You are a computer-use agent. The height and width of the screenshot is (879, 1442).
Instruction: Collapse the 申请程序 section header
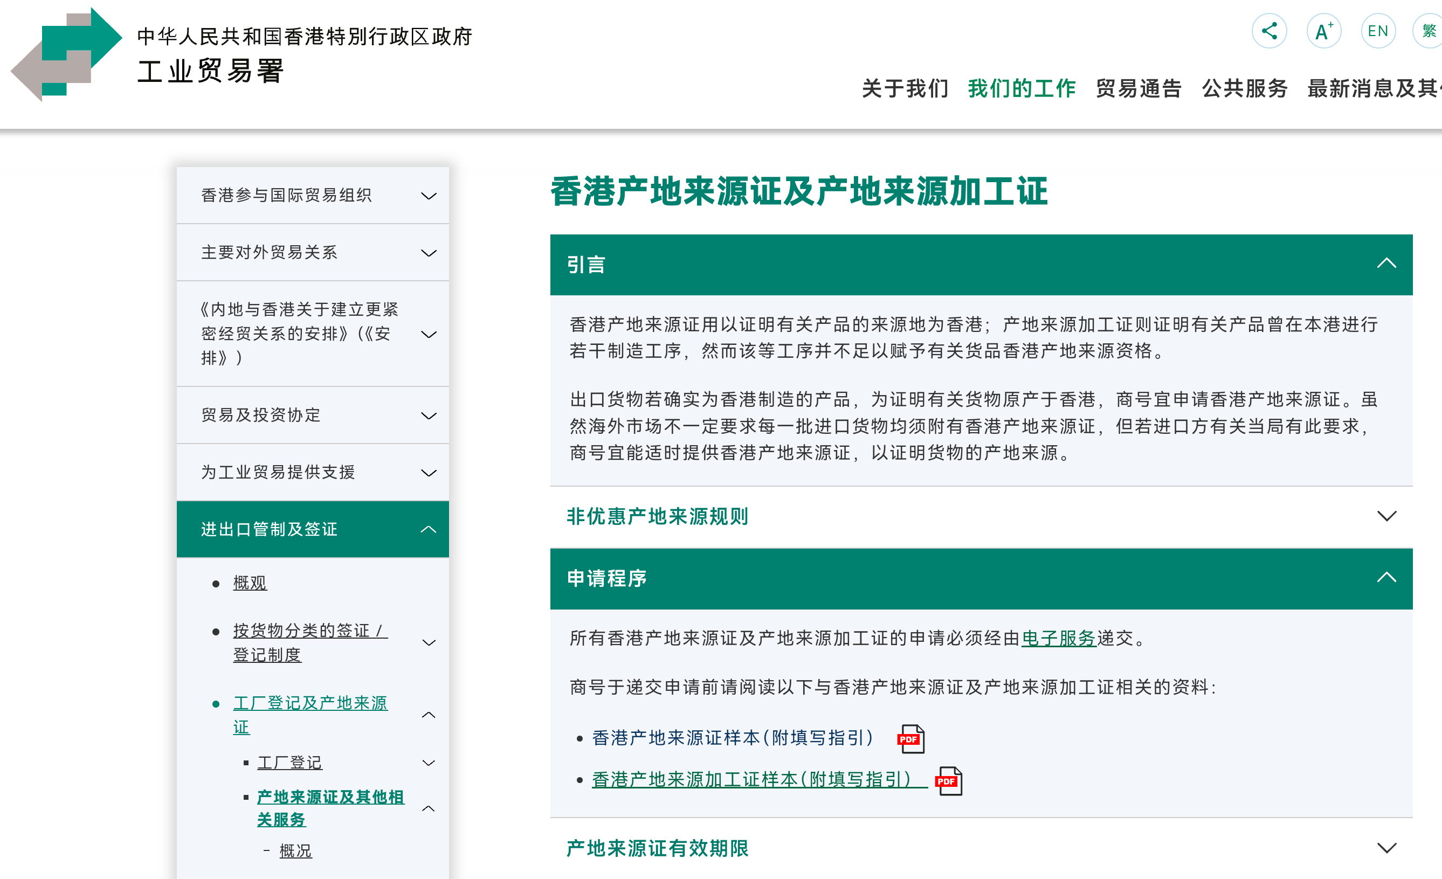coord(1386,578)
